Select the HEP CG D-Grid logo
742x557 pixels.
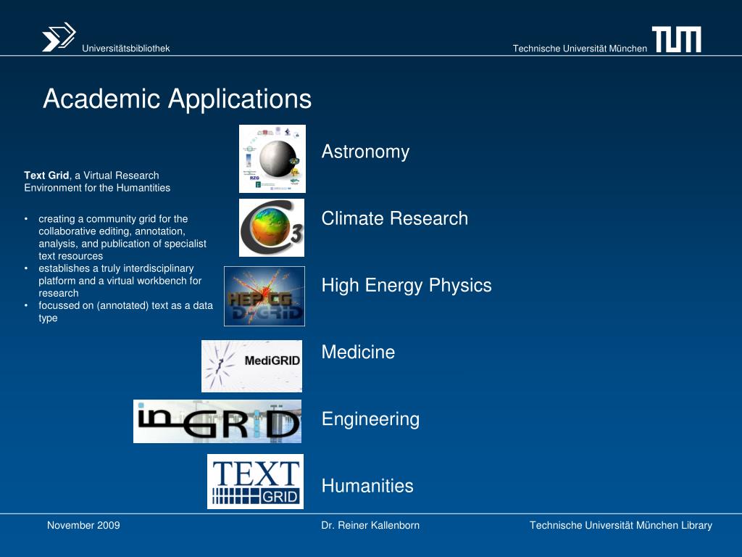pos(264,296)
